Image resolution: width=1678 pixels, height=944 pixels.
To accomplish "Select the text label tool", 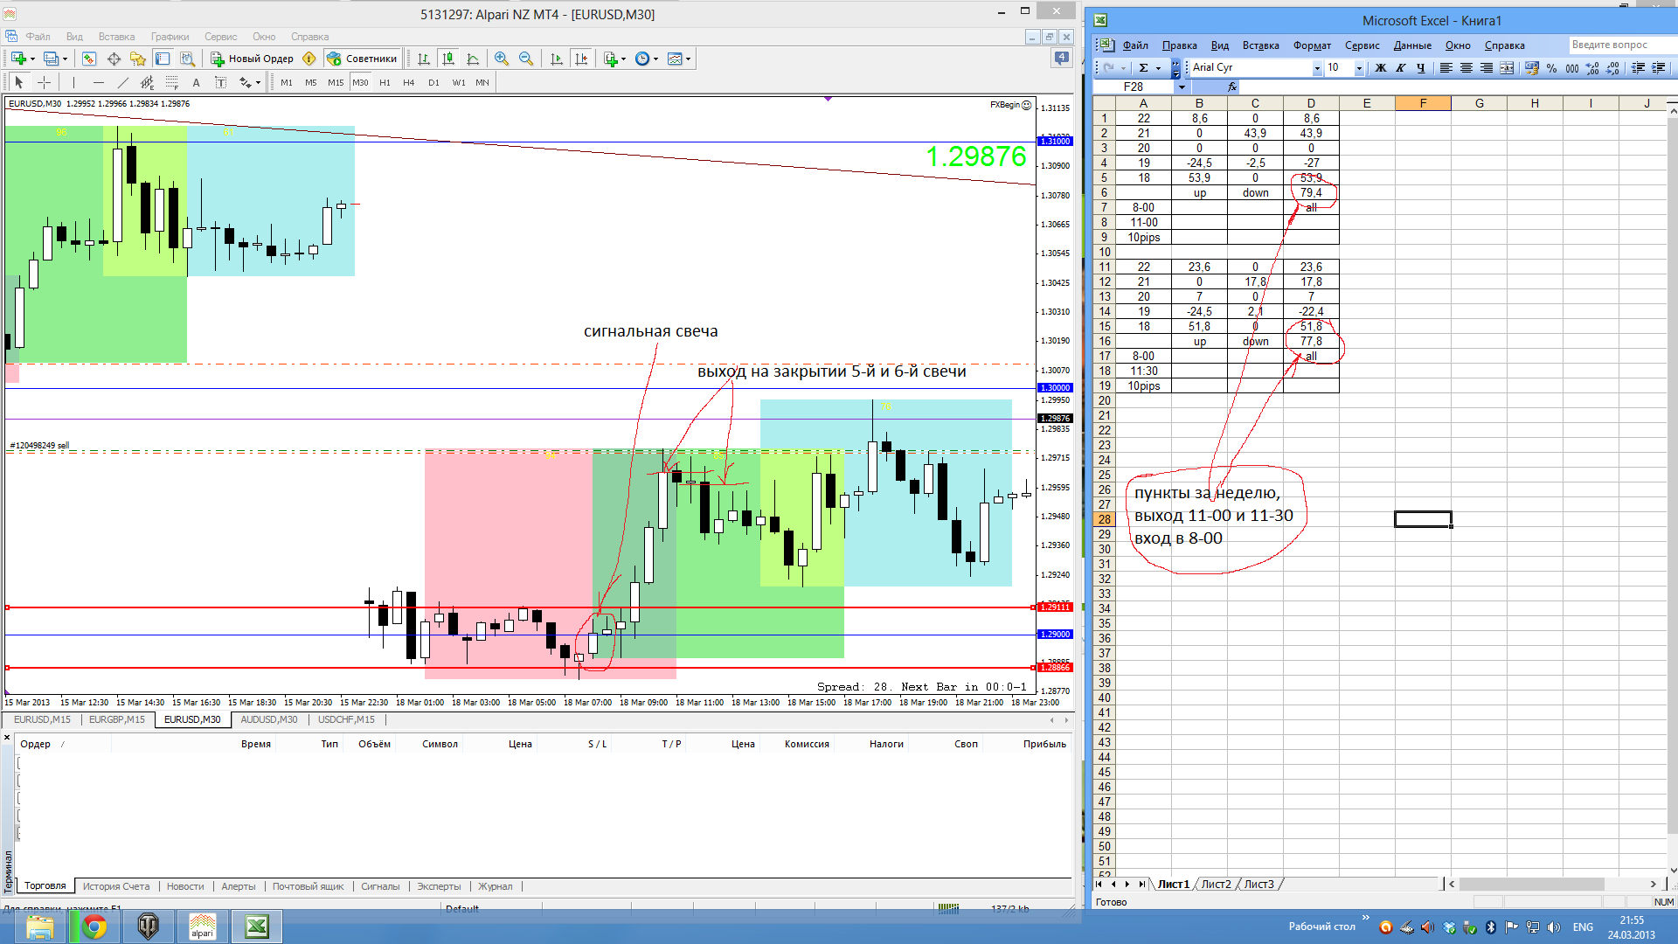I will pyautogui.click(x=220, y=82).
